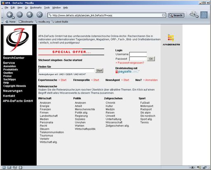The width and height of the screenshot is (211, 170).
Task: Click the Username input field
Action: point(138,54)
